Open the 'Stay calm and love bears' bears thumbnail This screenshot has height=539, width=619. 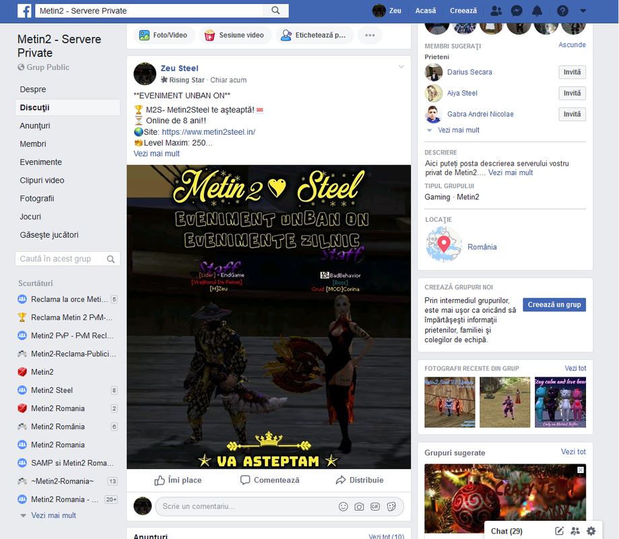click(560, 402)
